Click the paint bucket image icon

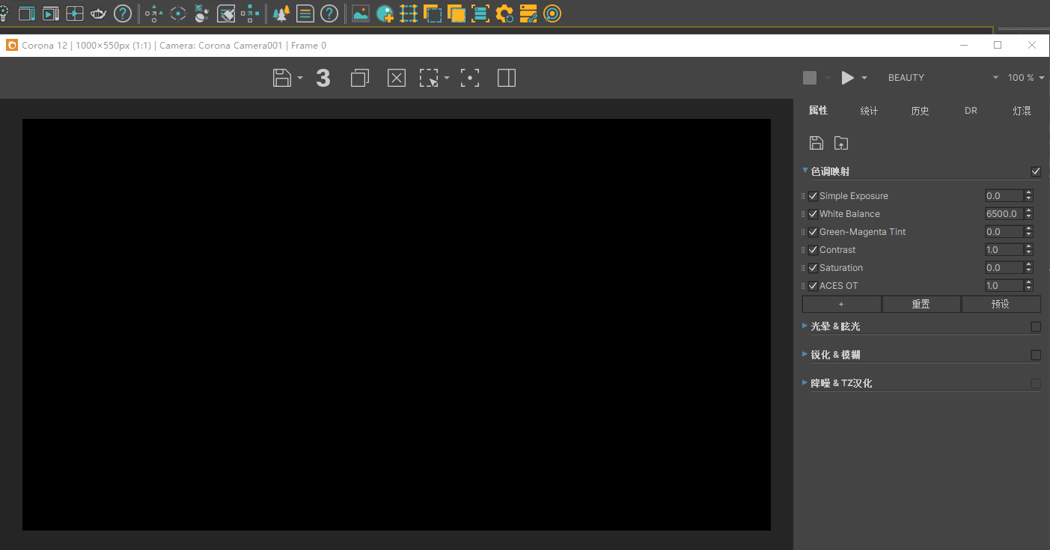[226, 13]
